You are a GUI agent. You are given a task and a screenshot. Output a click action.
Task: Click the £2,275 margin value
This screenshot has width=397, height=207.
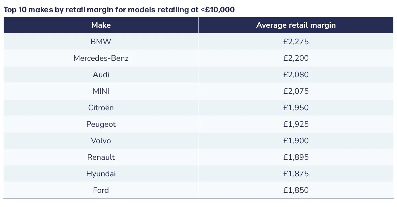296,42
